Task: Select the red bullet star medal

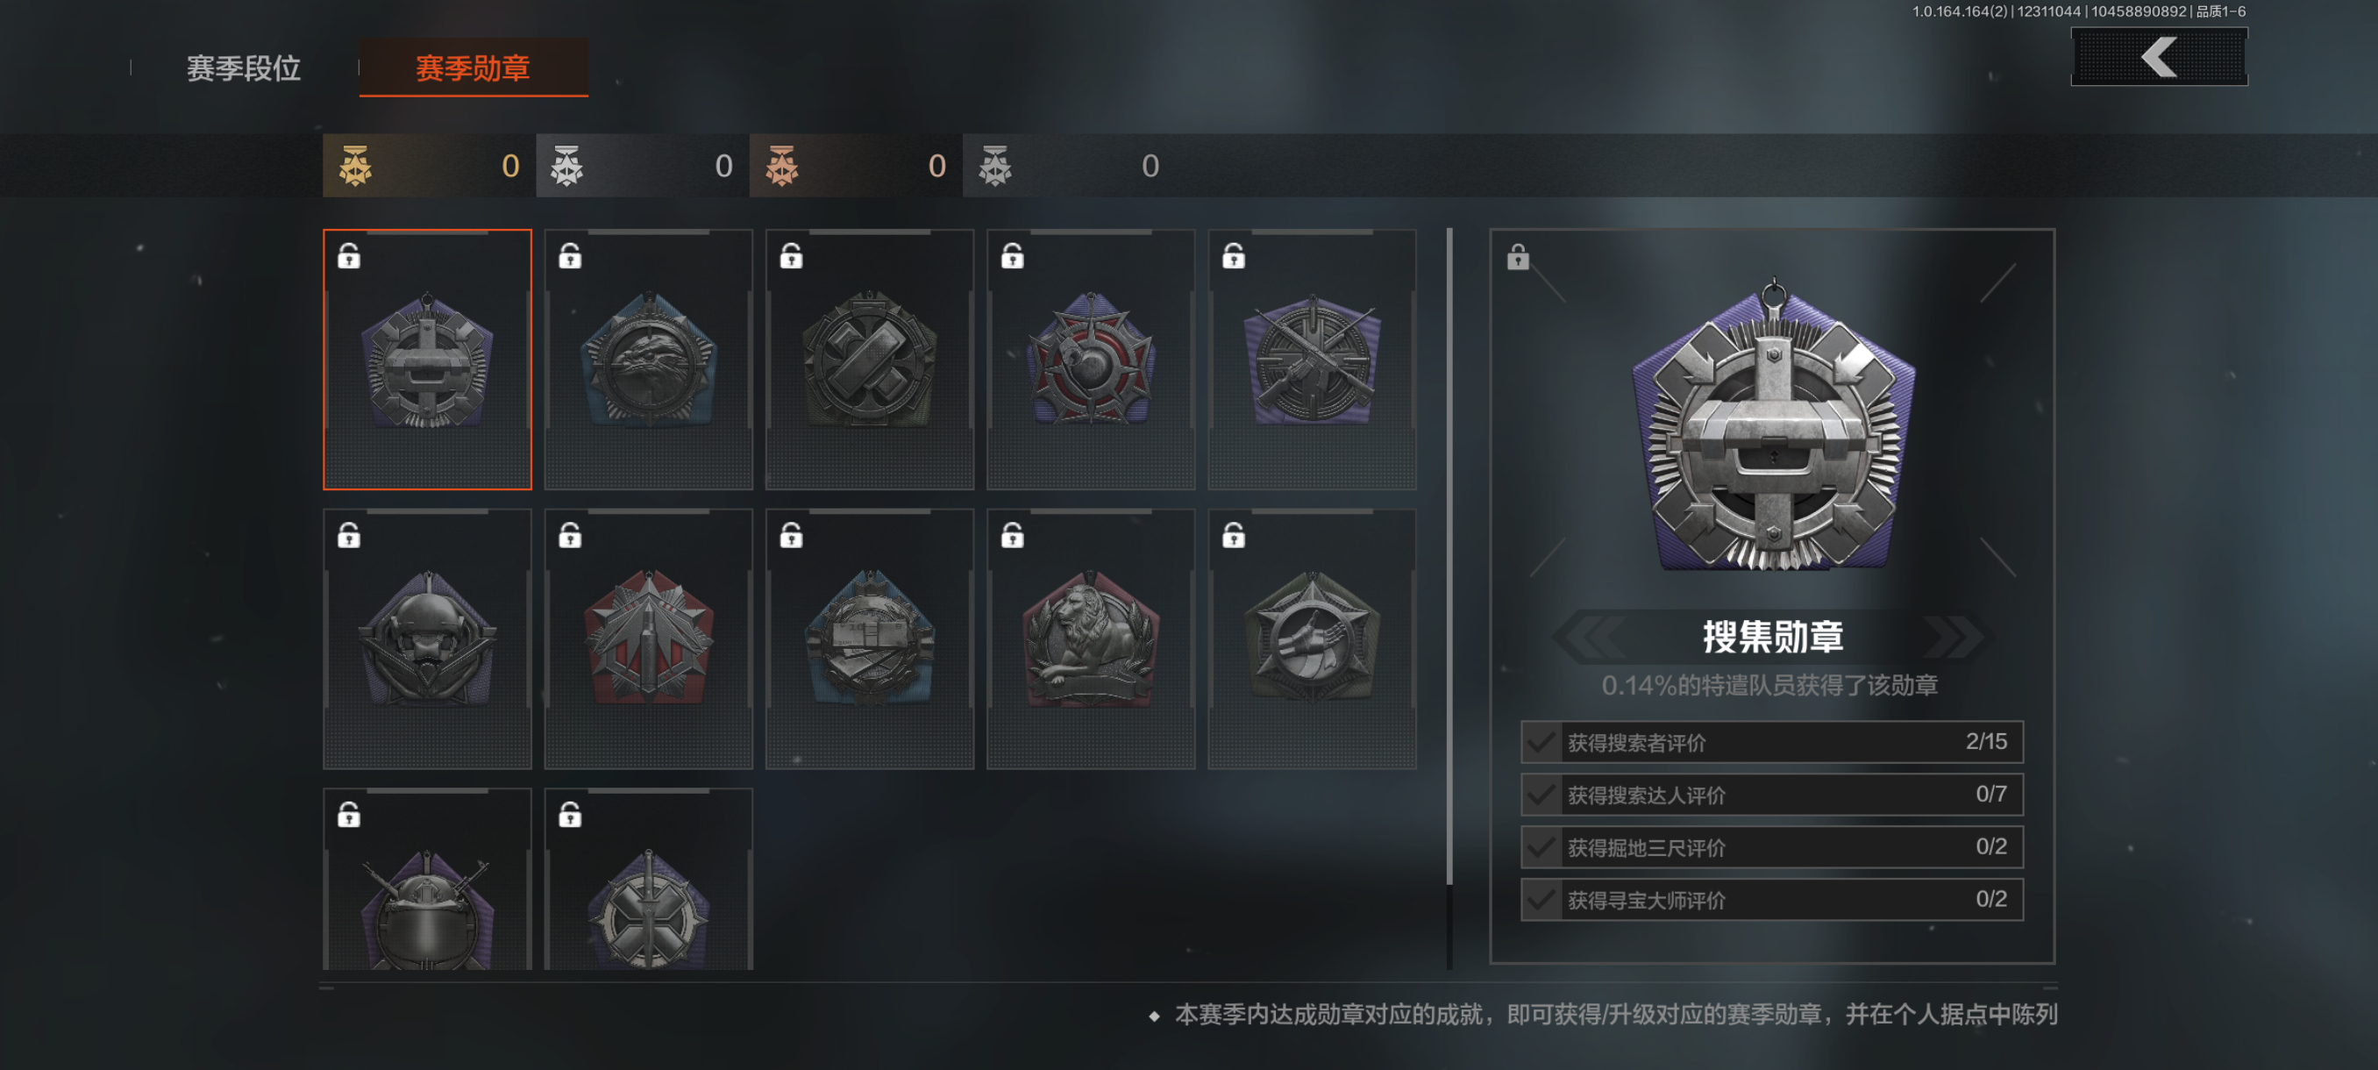Action: coord(648,638)
